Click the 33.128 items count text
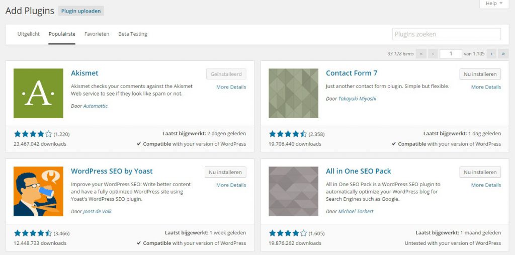Viewport: 515px width, 255px height. tap(401, 54)
